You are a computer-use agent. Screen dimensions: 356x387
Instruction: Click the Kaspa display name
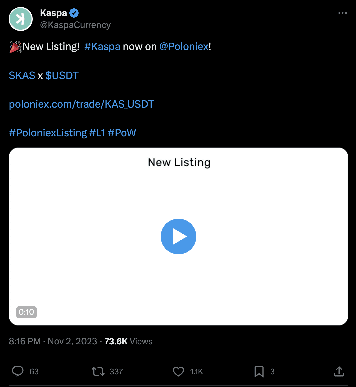coord(53,13)
